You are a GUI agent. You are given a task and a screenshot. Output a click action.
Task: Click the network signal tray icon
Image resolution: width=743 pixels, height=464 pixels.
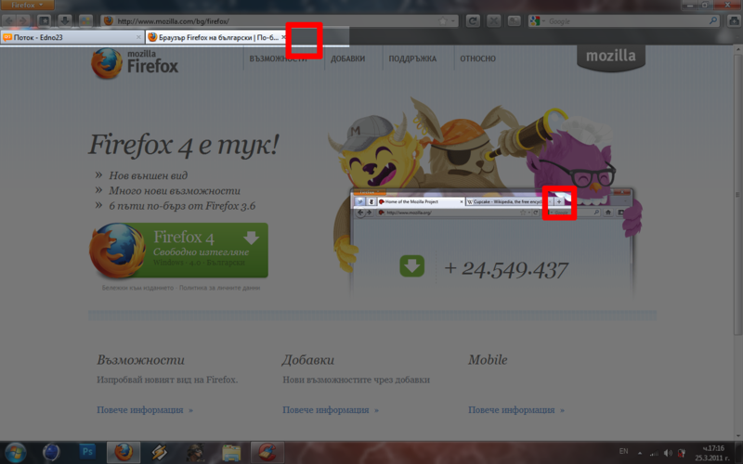[x=654, y=453]
